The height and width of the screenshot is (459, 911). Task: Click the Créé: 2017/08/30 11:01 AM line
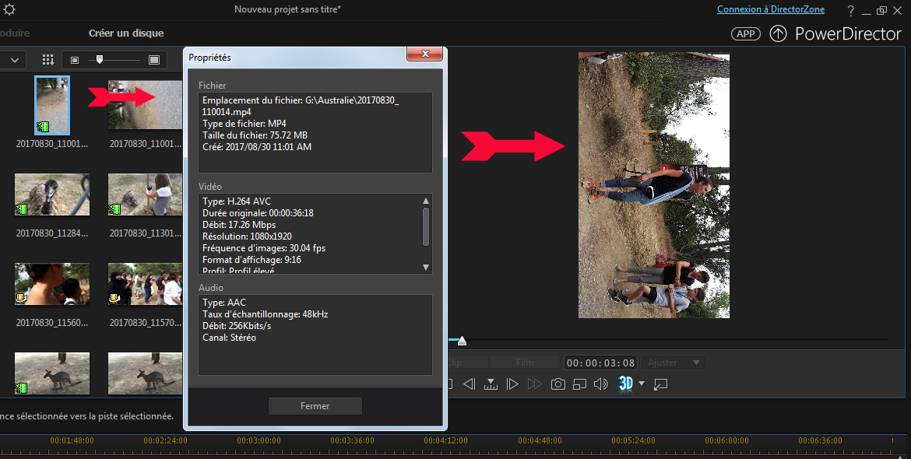pos(257,147)
